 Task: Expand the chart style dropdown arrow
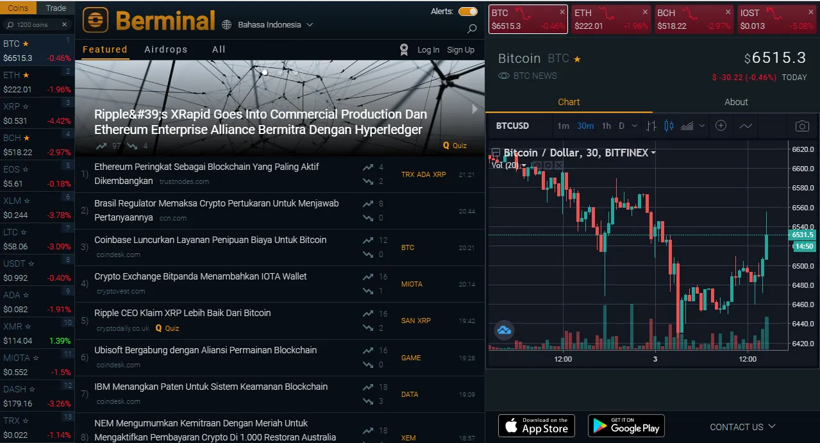pyautogui.click(x=702, y=126)
